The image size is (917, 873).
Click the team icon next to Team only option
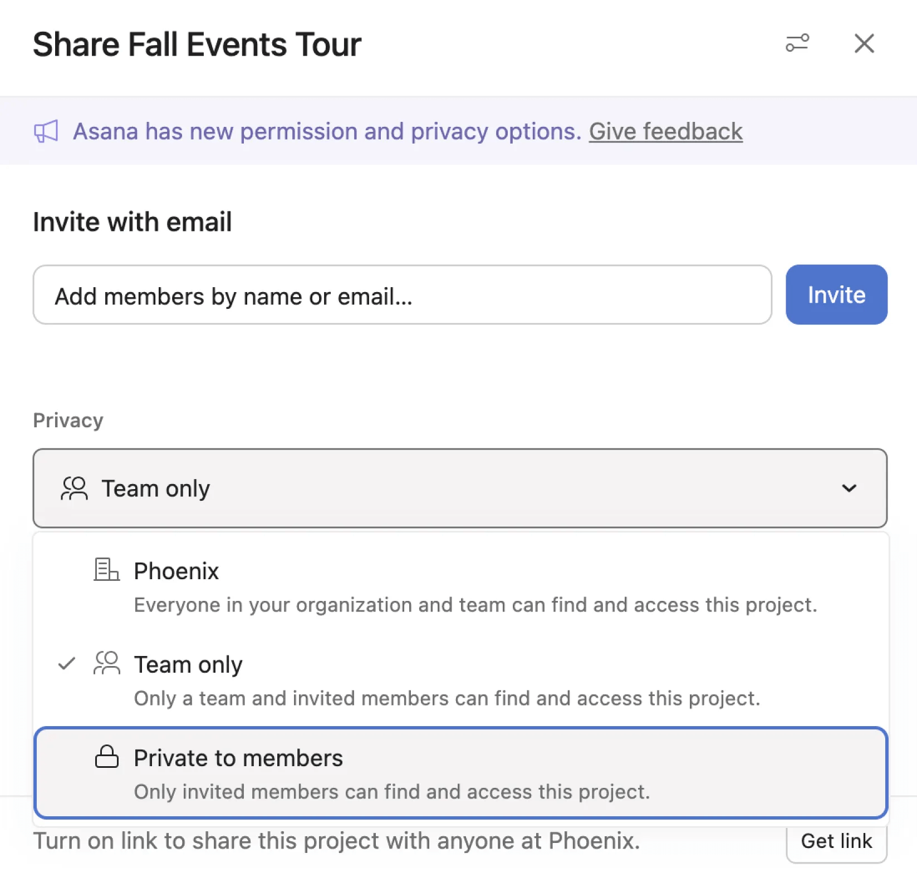click(107, 663)
